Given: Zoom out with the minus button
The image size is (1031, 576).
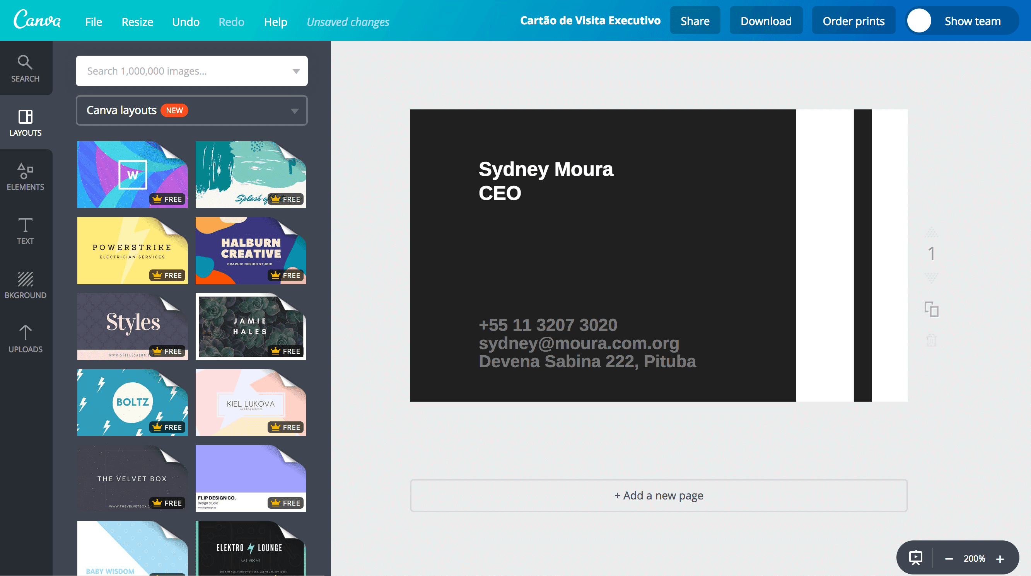Looking at the screenshot, I should (949, 559).
